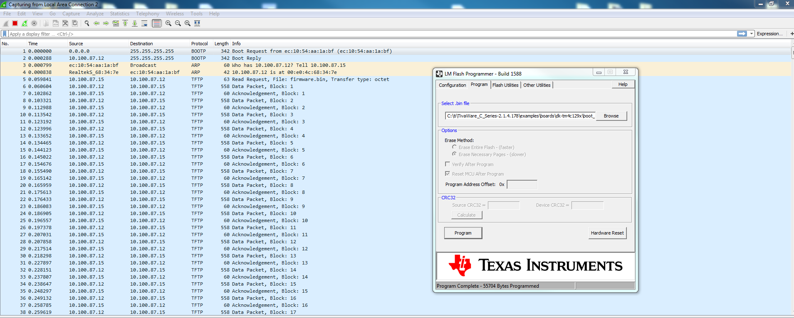Select Erase Entire Flash radio option

[454, 147]
